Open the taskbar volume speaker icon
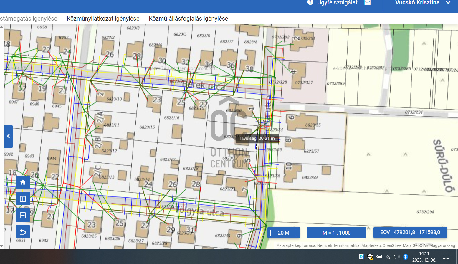The width and height of the screenshot is (458, 264). (396, 257)
